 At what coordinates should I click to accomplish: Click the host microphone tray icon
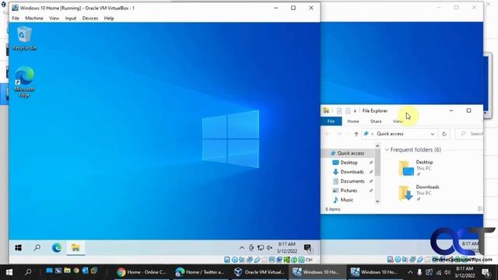(419, 272)
